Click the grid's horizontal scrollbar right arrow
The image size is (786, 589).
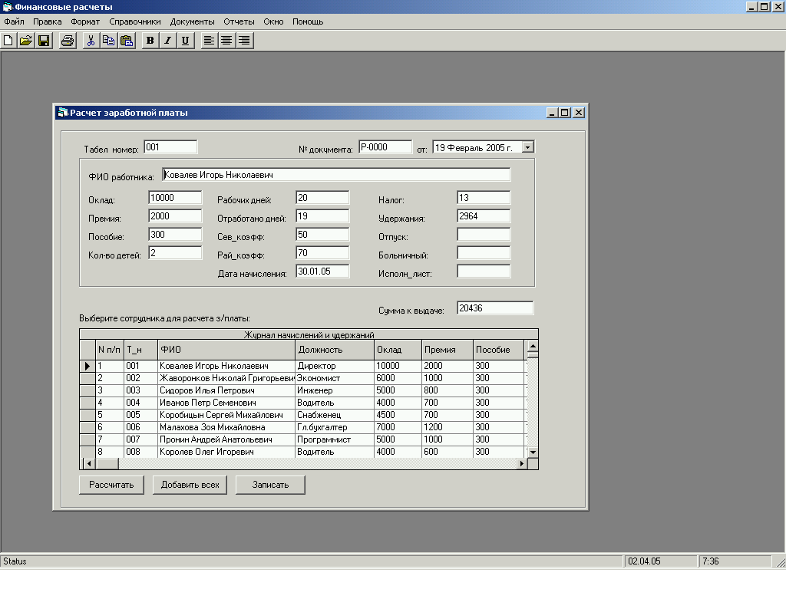click(522, 463)
